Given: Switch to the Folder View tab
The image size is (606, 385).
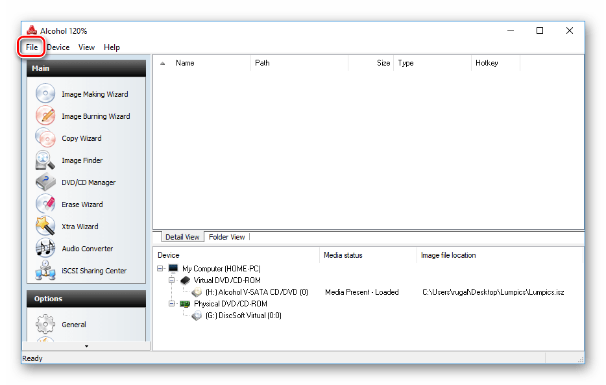Looking at the screenshot, I should tap(227, 237).
